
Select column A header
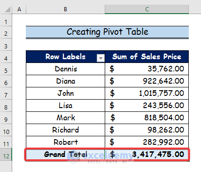(x=19, y=9)
